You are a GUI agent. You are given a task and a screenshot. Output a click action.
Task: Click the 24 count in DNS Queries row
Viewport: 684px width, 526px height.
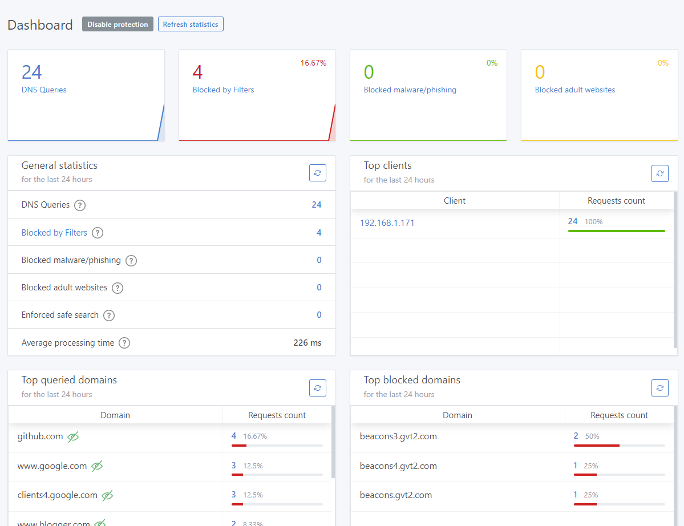click(x=317, y=205)
